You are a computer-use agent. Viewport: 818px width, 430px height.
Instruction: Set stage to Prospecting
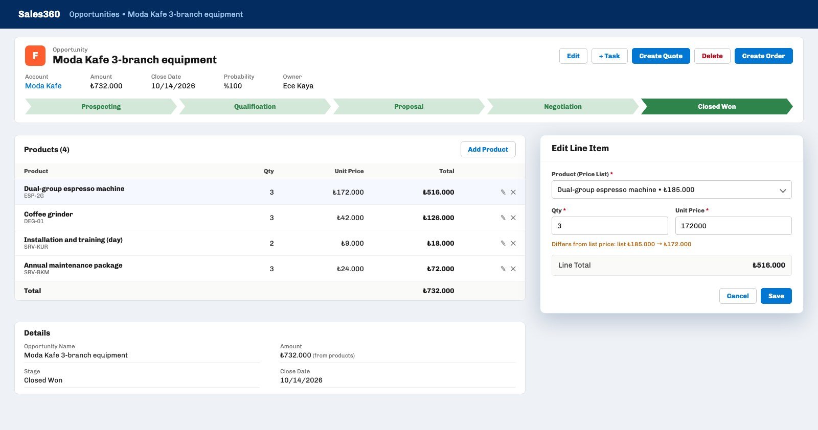coord(101,106)
